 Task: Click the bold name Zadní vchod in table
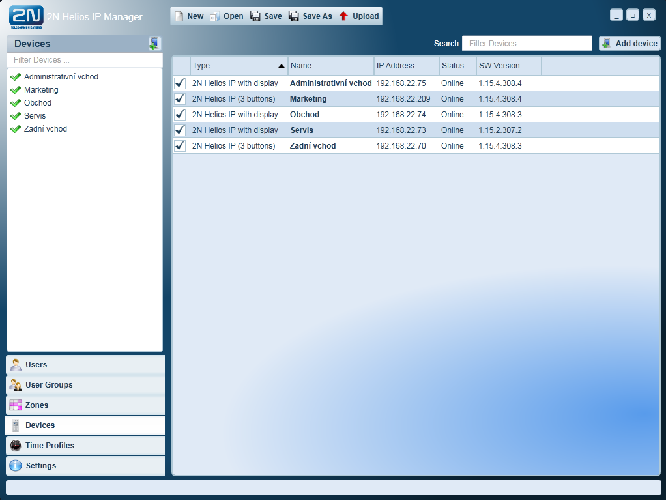point(313,146)
